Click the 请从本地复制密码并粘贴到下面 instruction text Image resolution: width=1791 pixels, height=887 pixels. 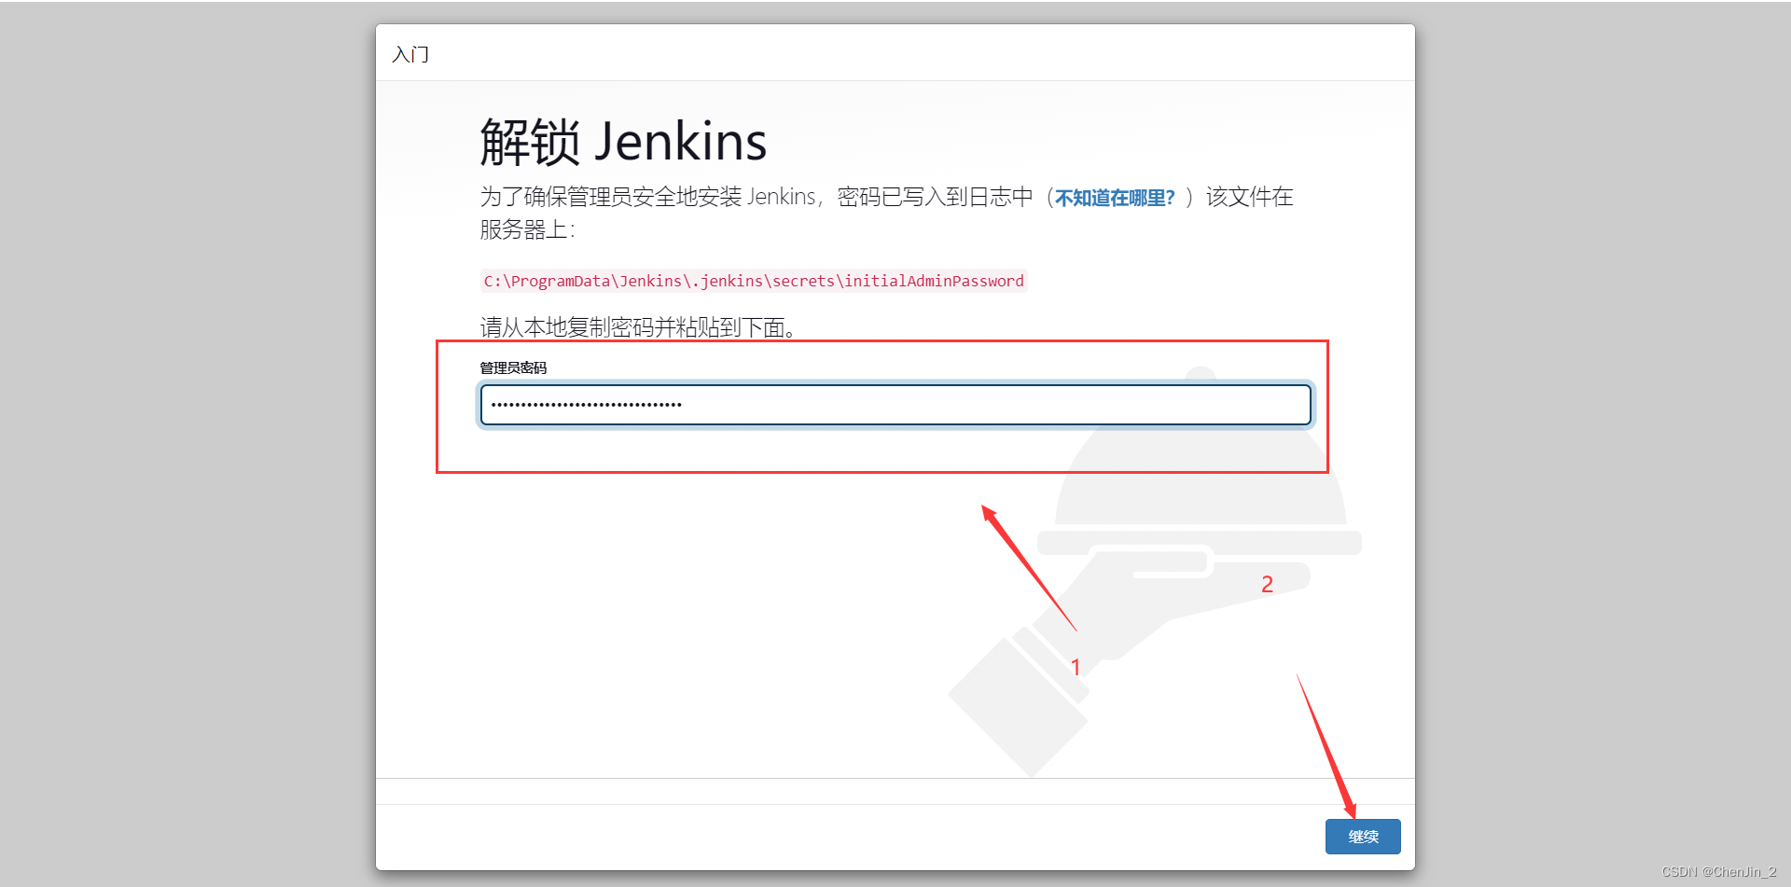click(x=638, y=327)
